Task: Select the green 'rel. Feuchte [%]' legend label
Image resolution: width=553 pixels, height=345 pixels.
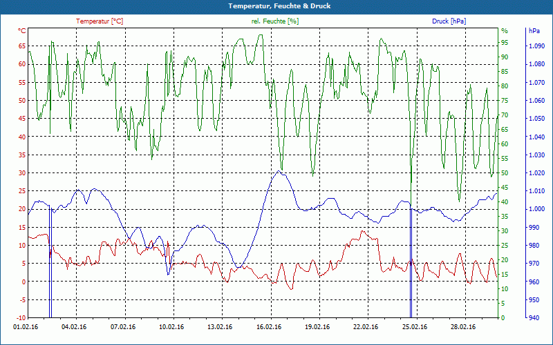Action: click(x=274, y=21)
